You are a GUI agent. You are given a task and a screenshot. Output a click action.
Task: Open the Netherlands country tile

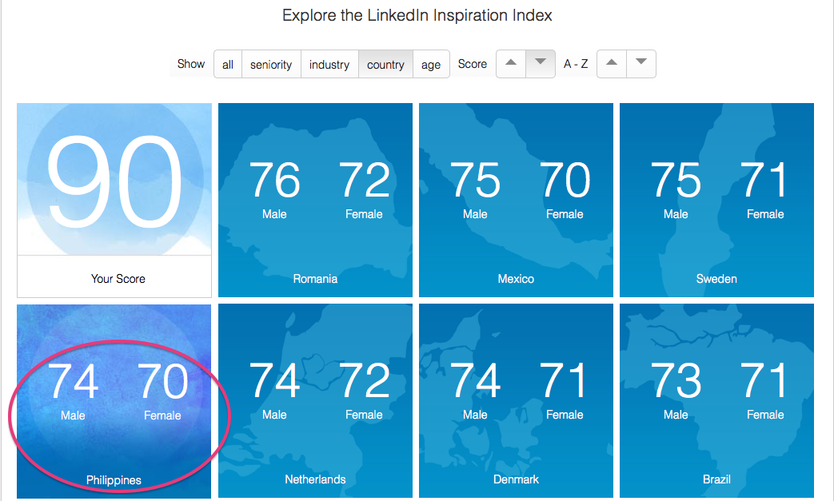[315, 401]
